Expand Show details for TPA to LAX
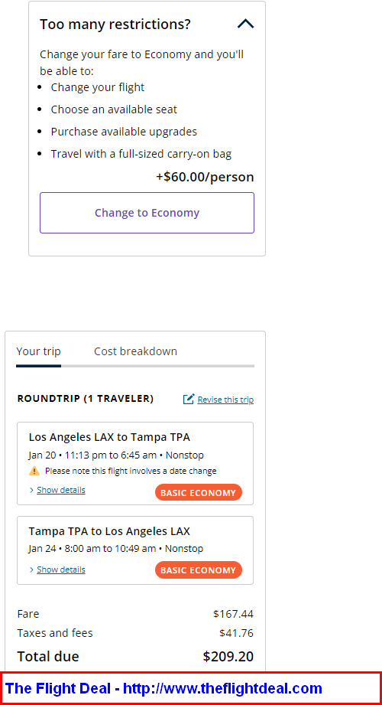Viewport: 382px width, 705px height. 61,570
